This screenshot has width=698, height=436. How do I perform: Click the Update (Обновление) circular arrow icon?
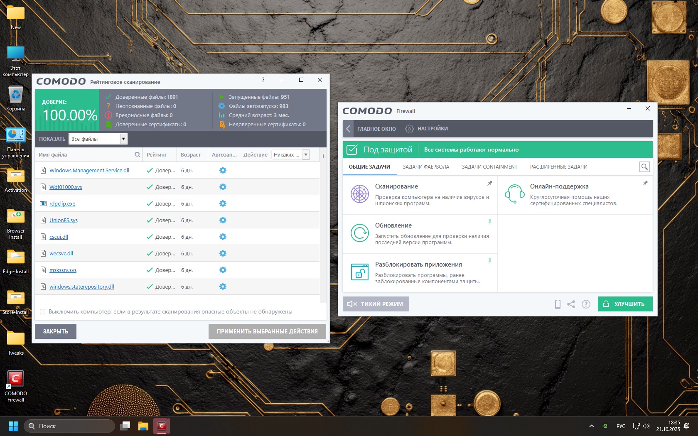(359, 233)
